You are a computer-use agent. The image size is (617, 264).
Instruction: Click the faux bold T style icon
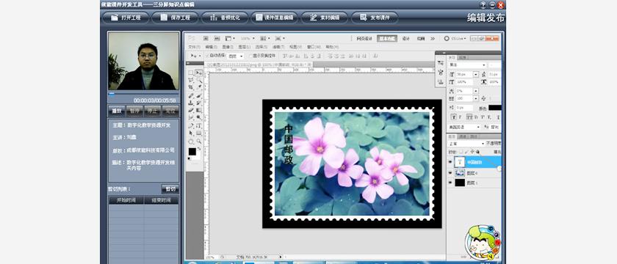pos(453,117)
